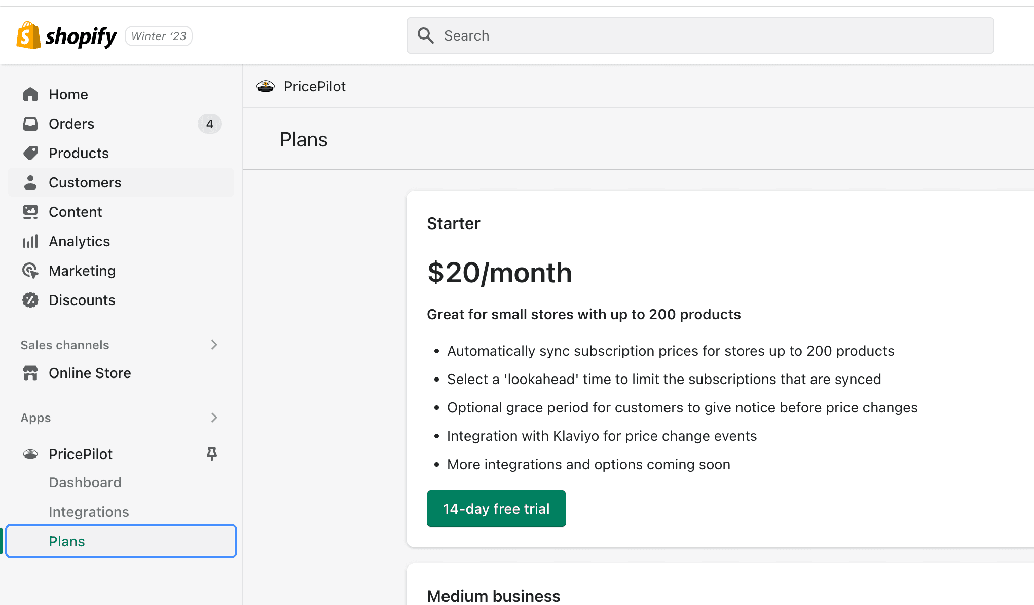Click the Marketing target icon

click(x=30, y=271)
